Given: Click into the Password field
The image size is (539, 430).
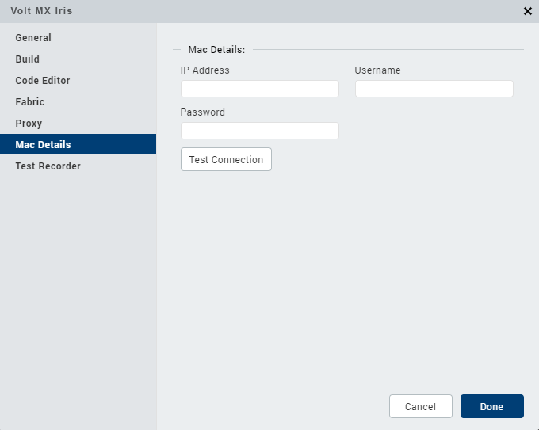Looking at the screenshot, I should (x=259, y=131).
